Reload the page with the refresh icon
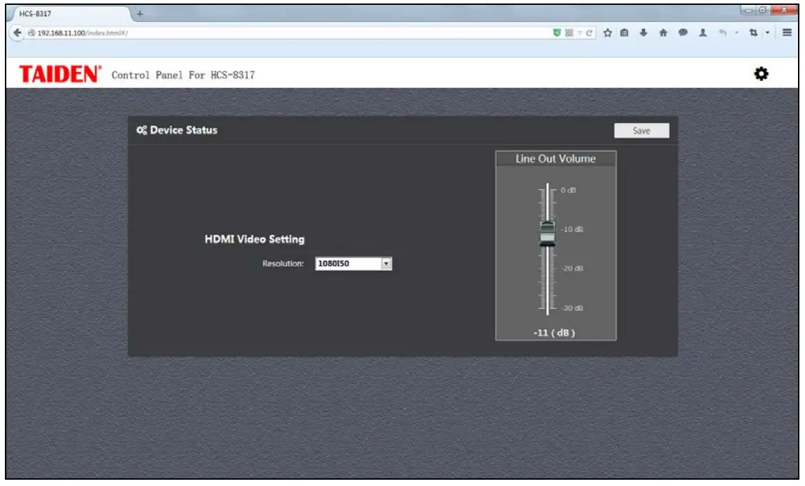This screenshot has width=805, height=486. [590, 32]
